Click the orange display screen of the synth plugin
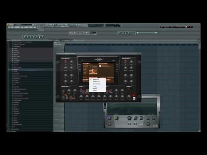 pos(98,73)
